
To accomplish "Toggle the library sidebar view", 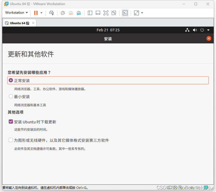I will coord(90,13).
